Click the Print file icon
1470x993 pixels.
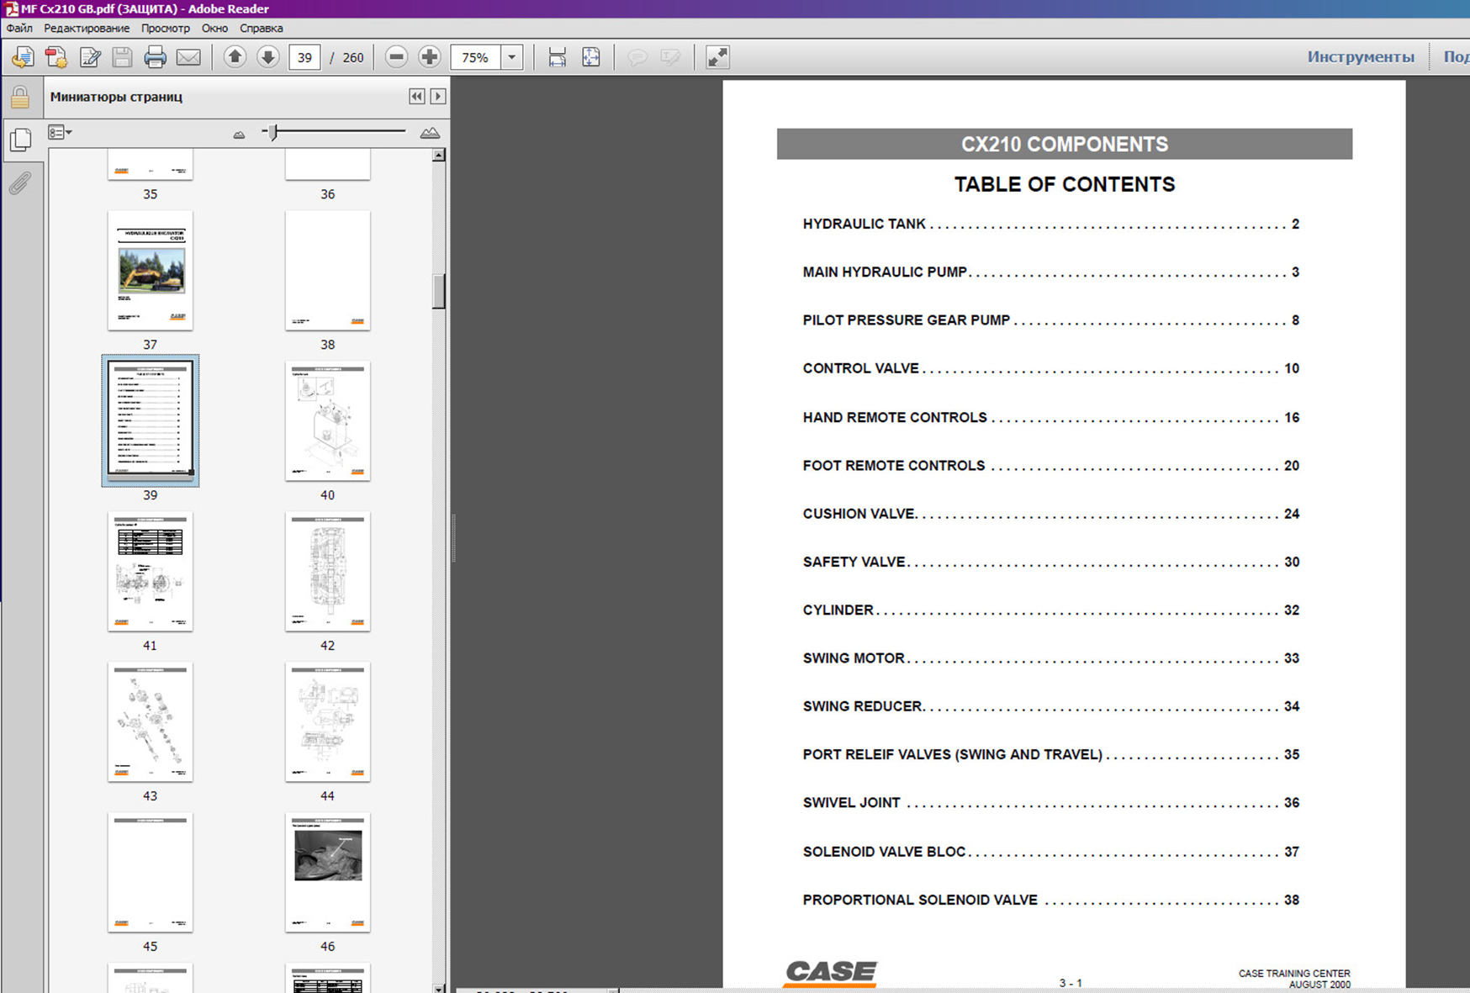click(x=155, y=57)
